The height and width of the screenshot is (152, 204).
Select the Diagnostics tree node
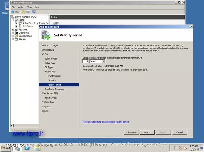(24, 33)
